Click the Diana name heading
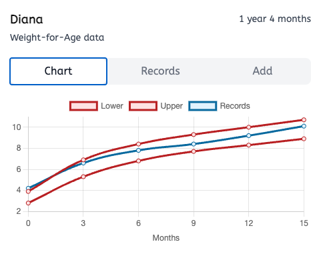Screen dimensions: 321x254 (x=27, y=19)
